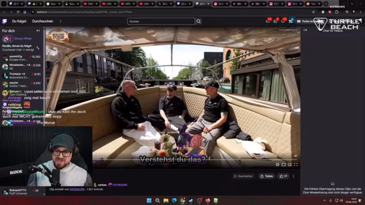Image resolution: width=365 pixels, height=205 pixels.
Task: Switch to the X browser tab
Action: [165, 4]
